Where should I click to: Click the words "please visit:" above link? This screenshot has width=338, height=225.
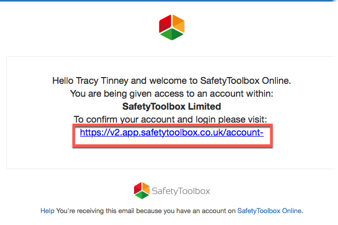point(247,119)
